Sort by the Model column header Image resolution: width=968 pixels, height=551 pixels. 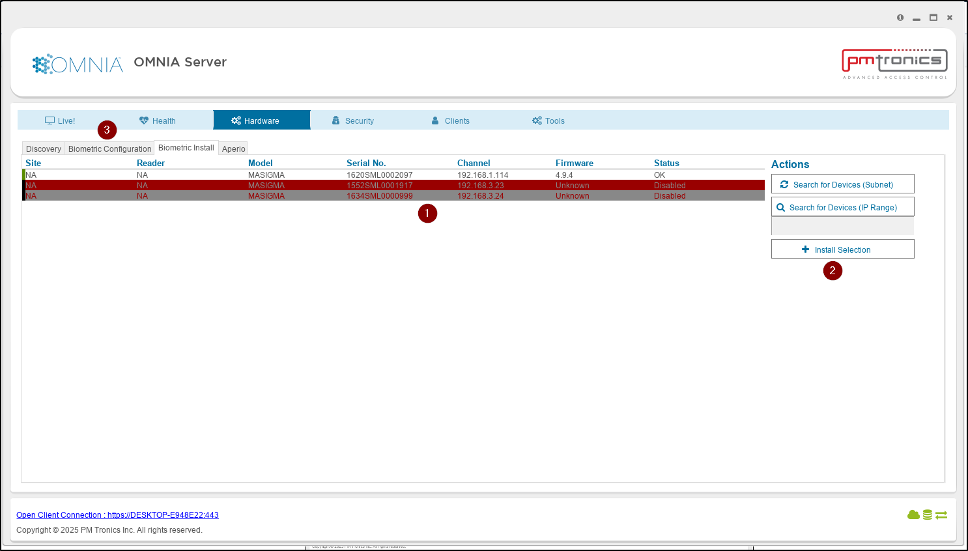pyautogui.click(x=260, y=163)
